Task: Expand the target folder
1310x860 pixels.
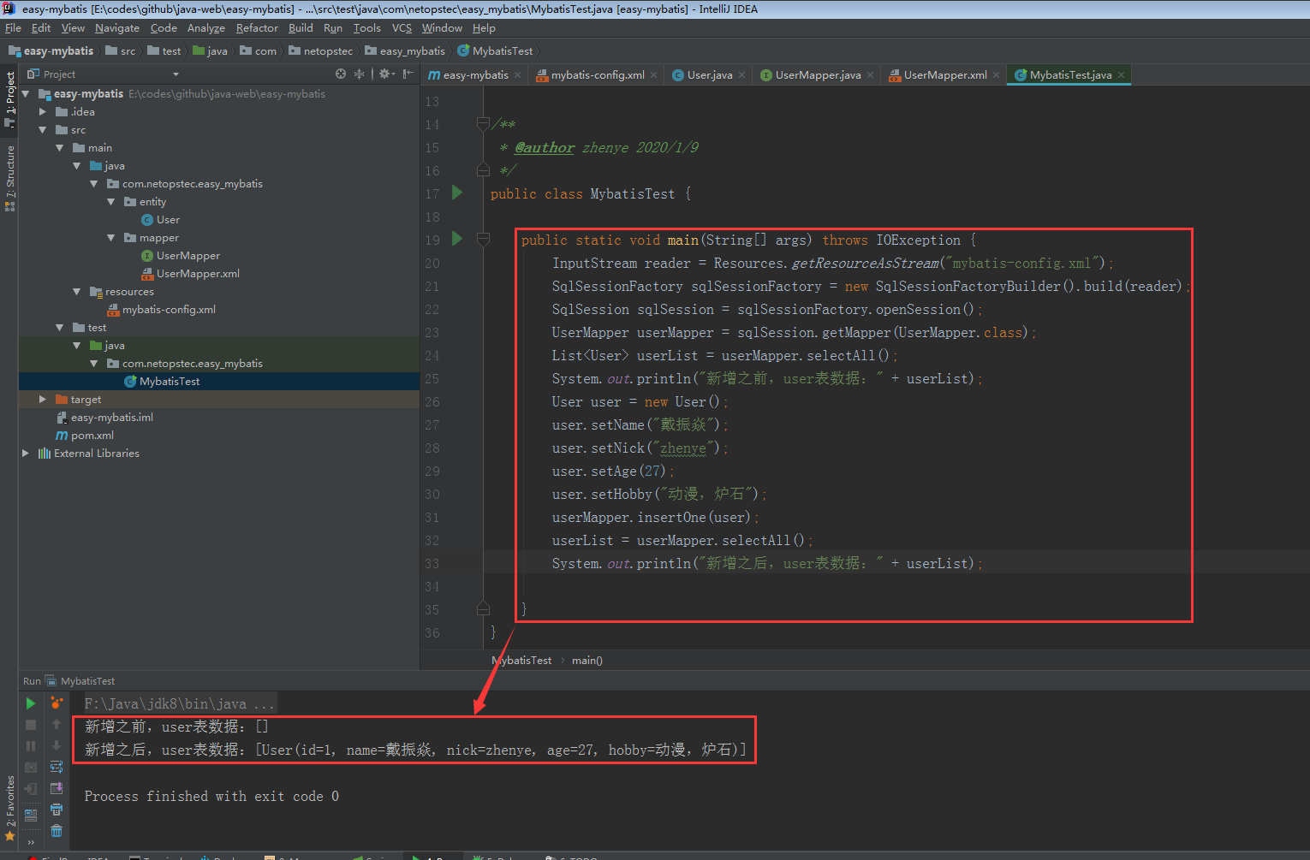Action: (43, 400)
